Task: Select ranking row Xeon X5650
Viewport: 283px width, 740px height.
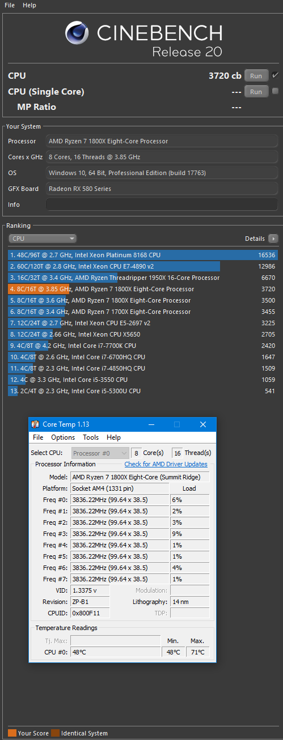Action: pos(143,334)
